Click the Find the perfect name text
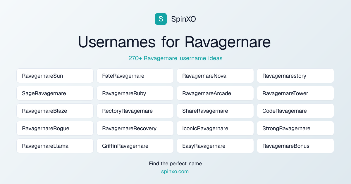351x184 pixels. tap(175, 164)
